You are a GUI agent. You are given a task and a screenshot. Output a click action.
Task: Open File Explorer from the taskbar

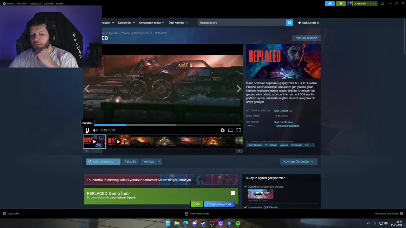[177, 223]
